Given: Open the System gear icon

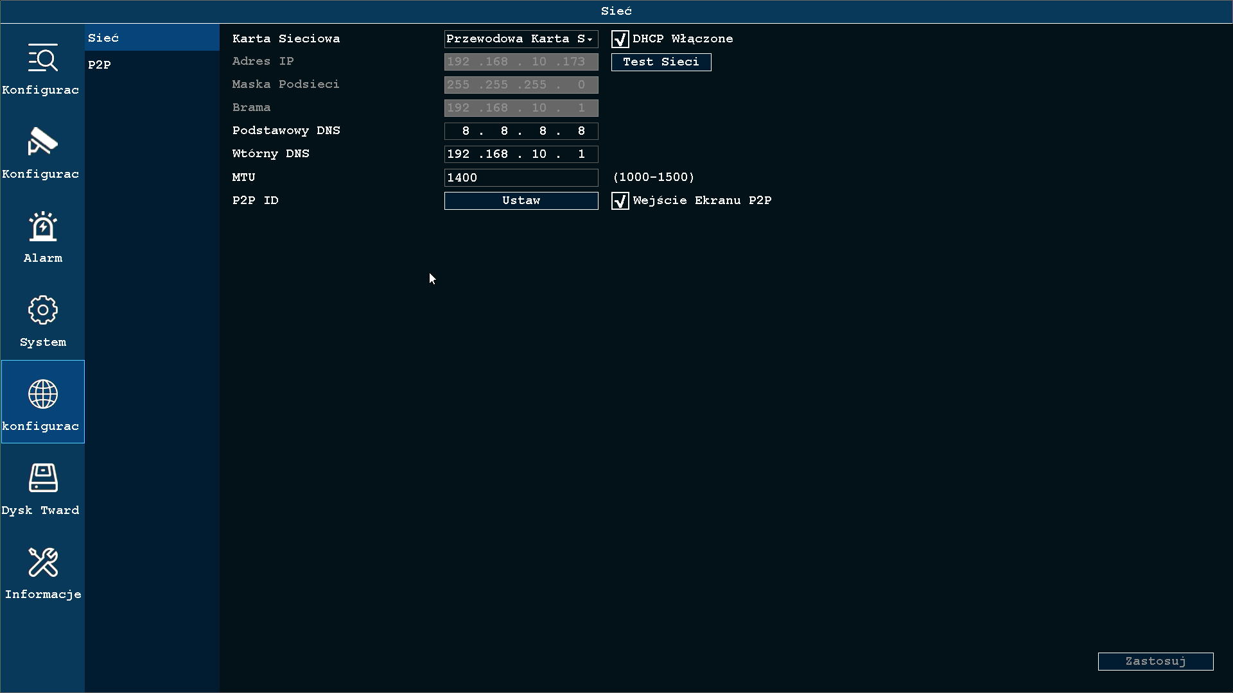Looking at the screenshot, I should point(43,310).
